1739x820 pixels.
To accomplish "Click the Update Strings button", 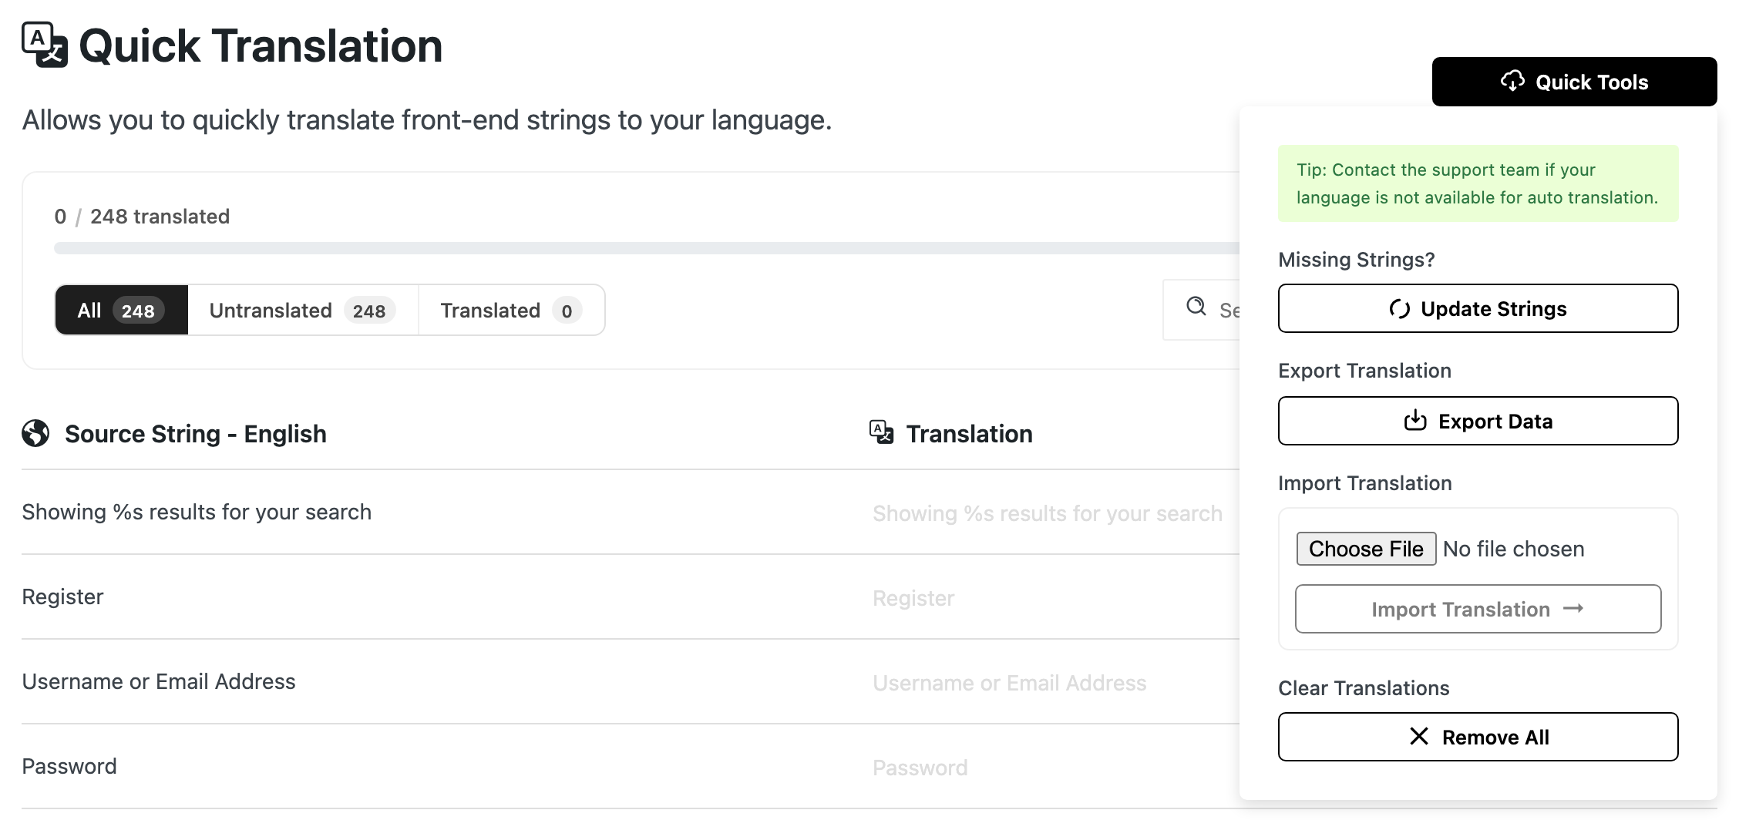I will tap(1478, 308).
